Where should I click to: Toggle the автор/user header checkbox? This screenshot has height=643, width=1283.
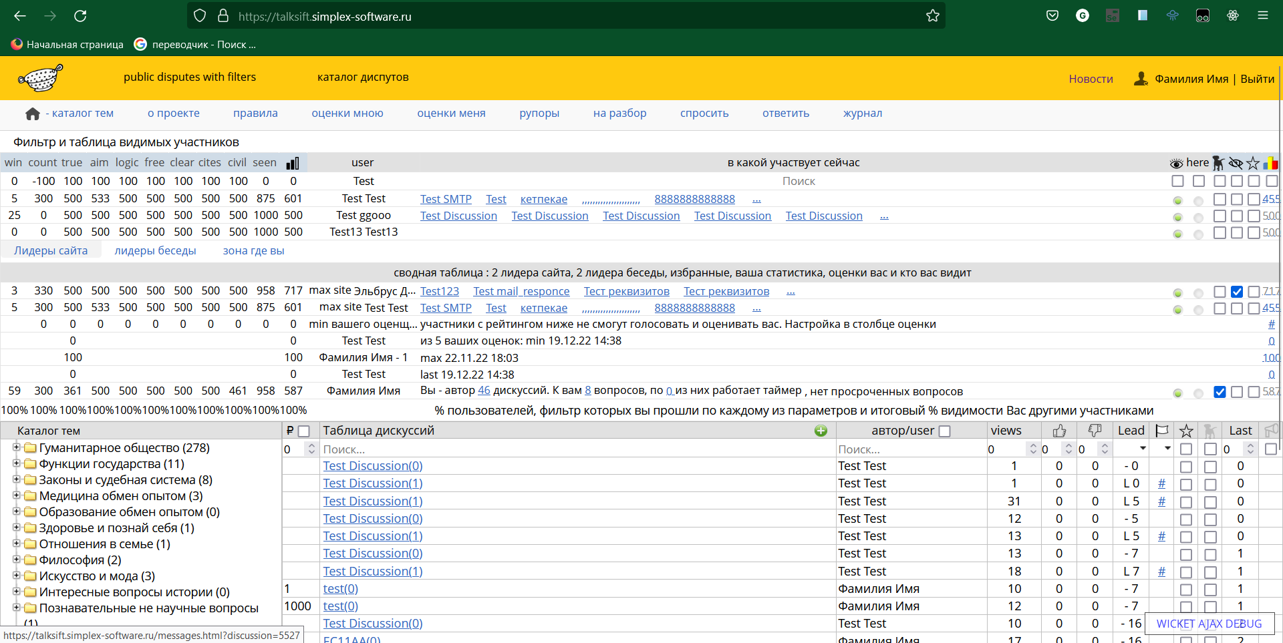[945, 431]
